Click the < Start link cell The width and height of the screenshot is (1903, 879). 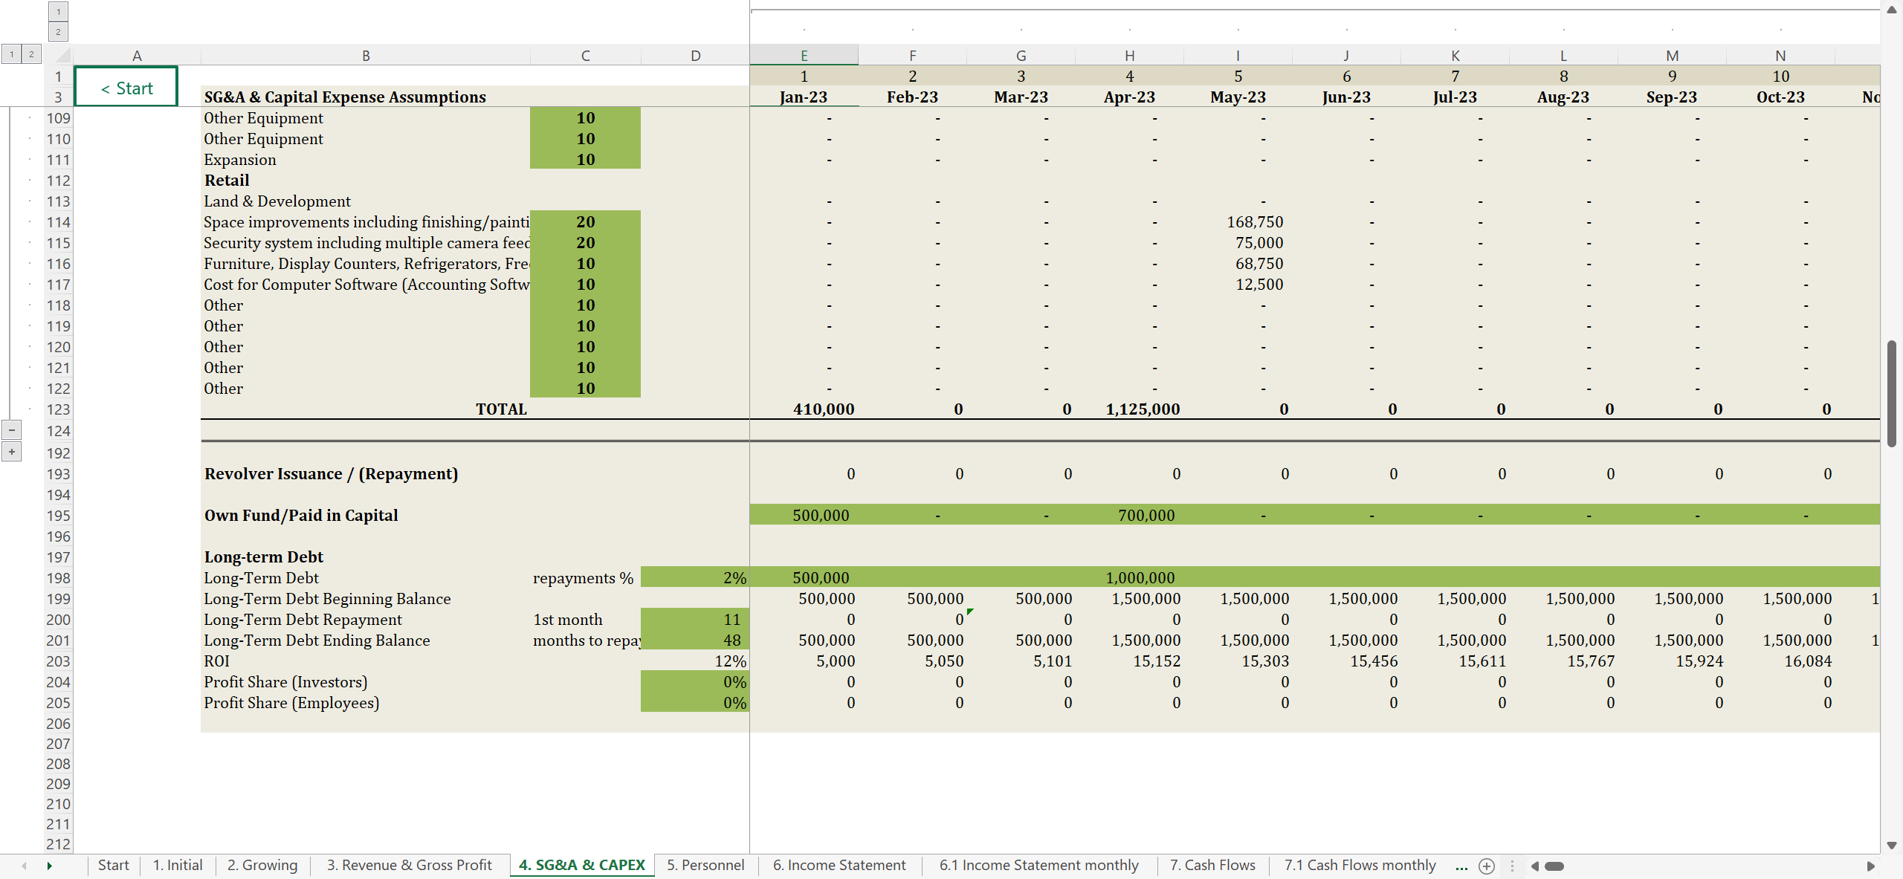[x=126, y=88]
